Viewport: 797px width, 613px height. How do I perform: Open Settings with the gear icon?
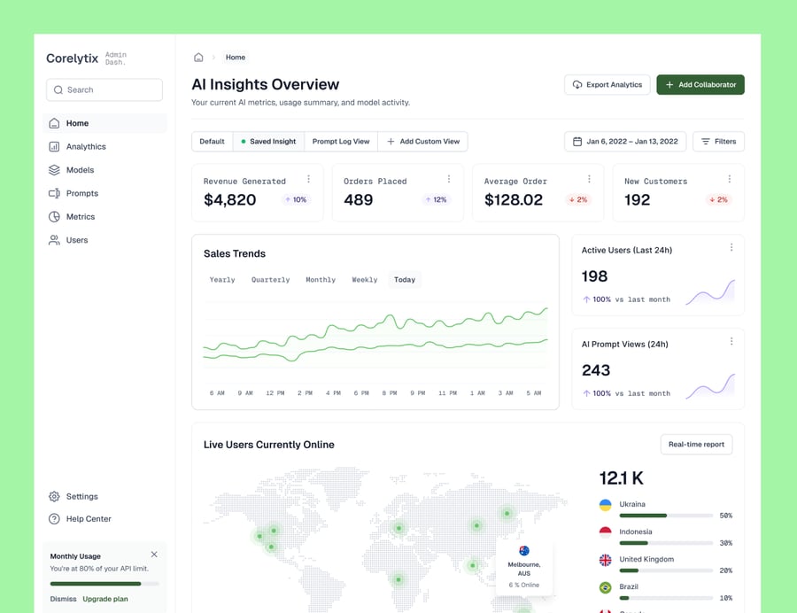click(54, 497)
